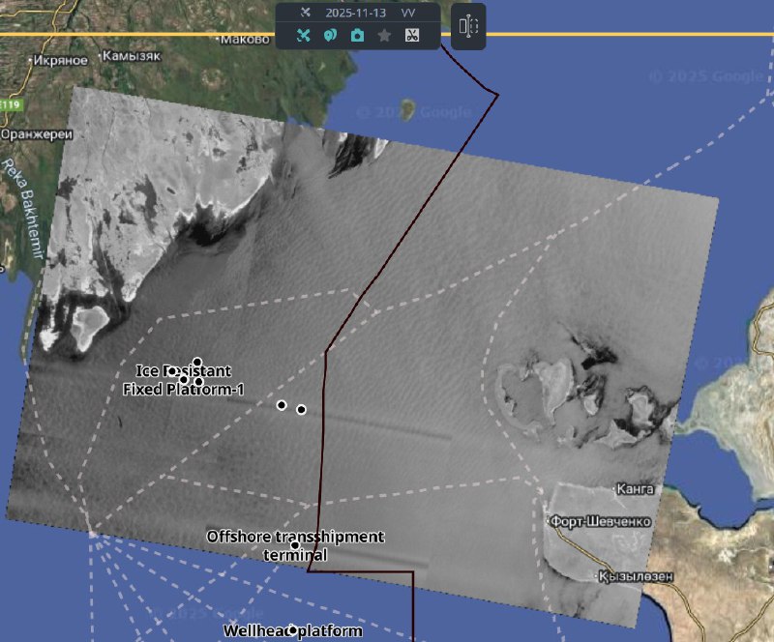Open the 2025-11-13 date selector
Image resolution: width=774 pixels, height=642 pixels.
click(x=355, y=13)
